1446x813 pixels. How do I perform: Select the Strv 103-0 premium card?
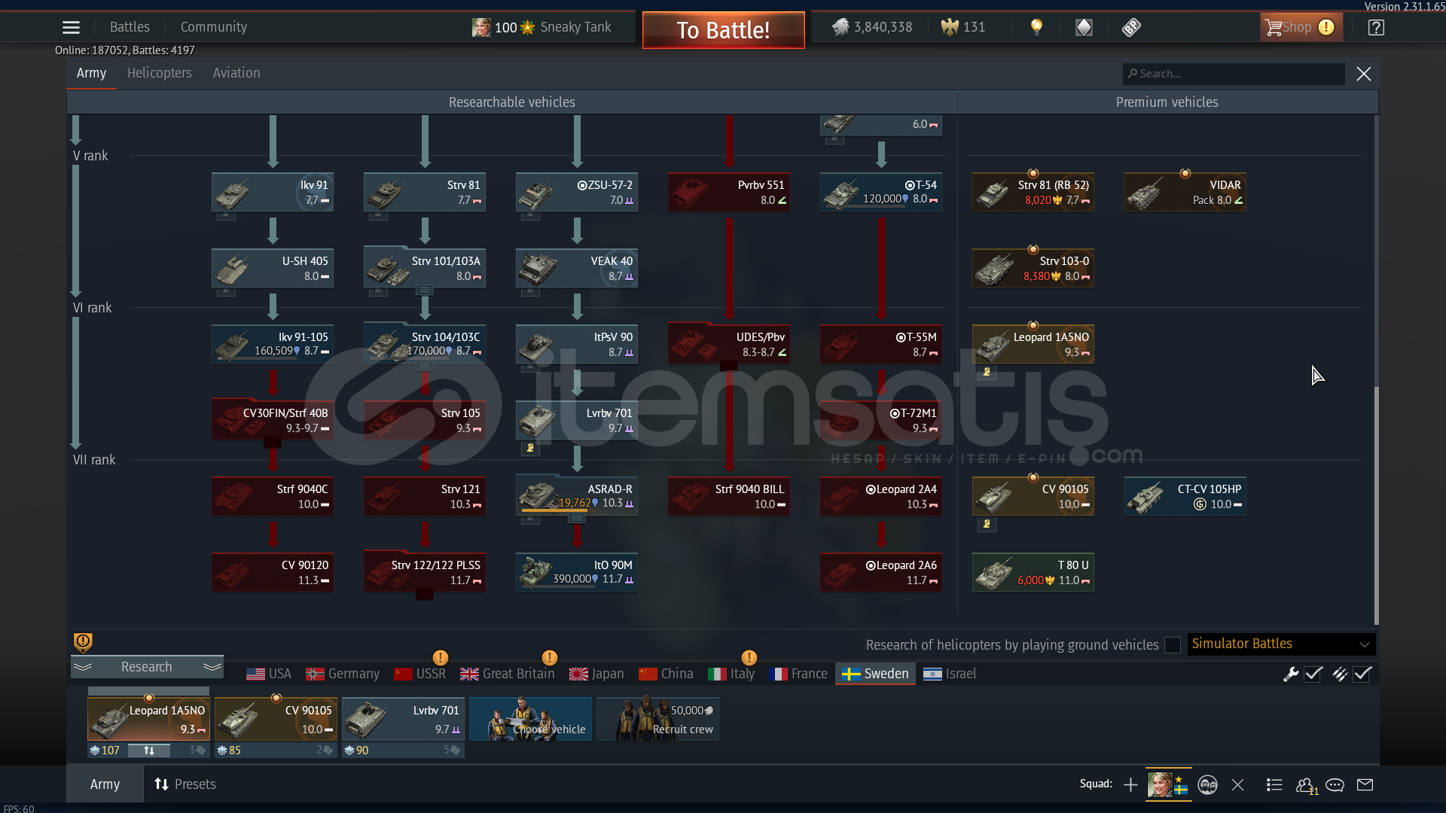tap(1033, 268)
